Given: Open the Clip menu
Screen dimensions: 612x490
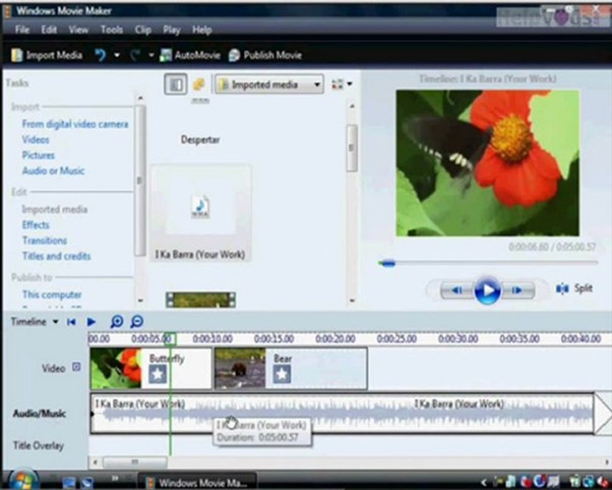Looking at the screenshot, I should (x=143, y=30).
